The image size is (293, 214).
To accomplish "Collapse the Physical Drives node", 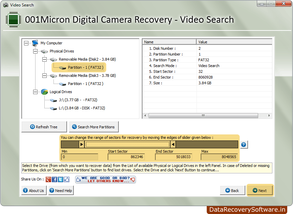I will pos(35,51).
